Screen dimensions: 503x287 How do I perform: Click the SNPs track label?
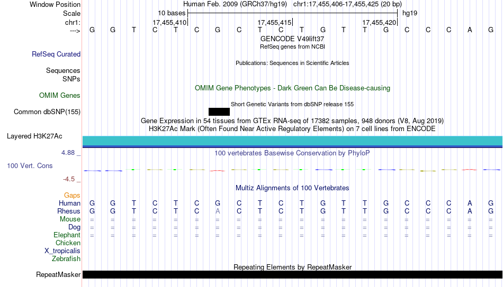click(x=71, y=79)
